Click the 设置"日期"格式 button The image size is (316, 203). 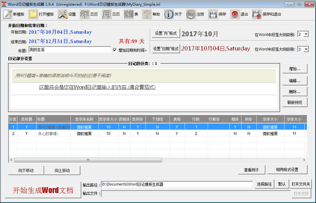(x=166, y=49)
